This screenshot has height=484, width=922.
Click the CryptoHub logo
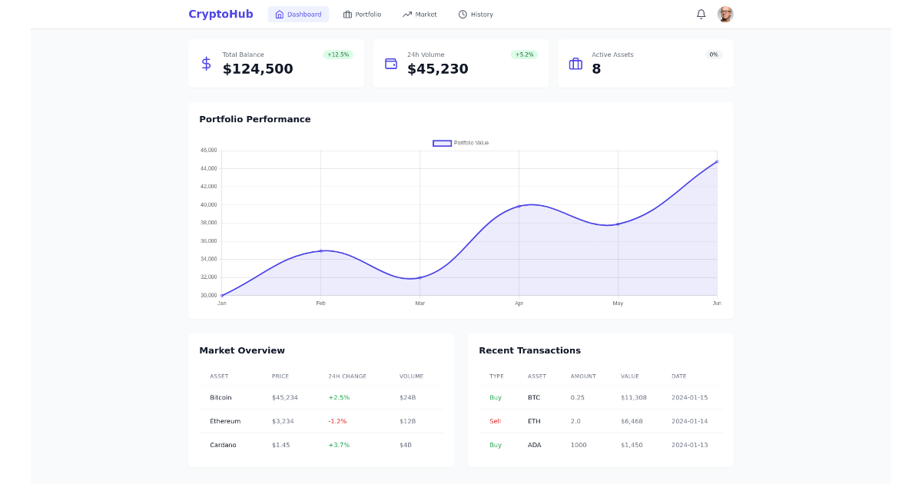click(x=221, y=14)
